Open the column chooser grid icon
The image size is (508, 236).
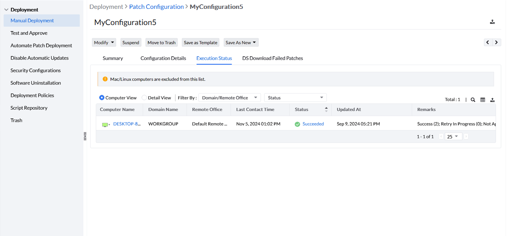[x=483, y=100]
